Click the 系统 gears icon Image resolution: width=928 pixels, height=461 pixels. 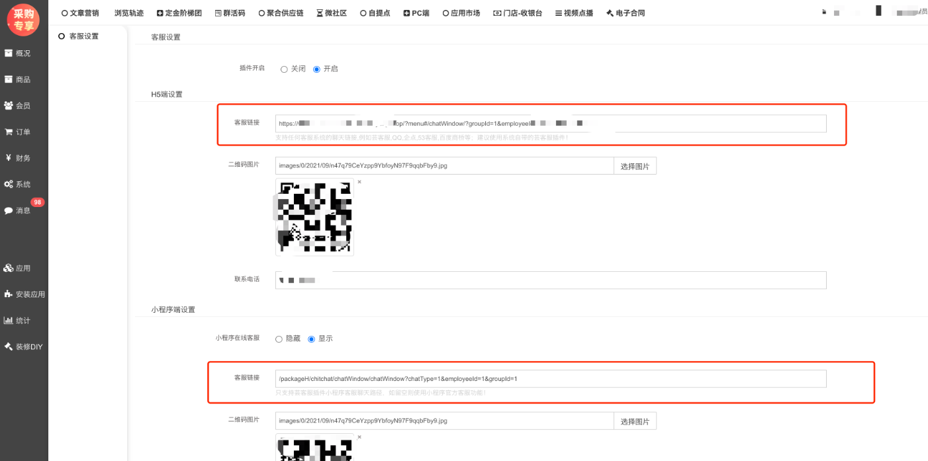[x=9, y=184]
